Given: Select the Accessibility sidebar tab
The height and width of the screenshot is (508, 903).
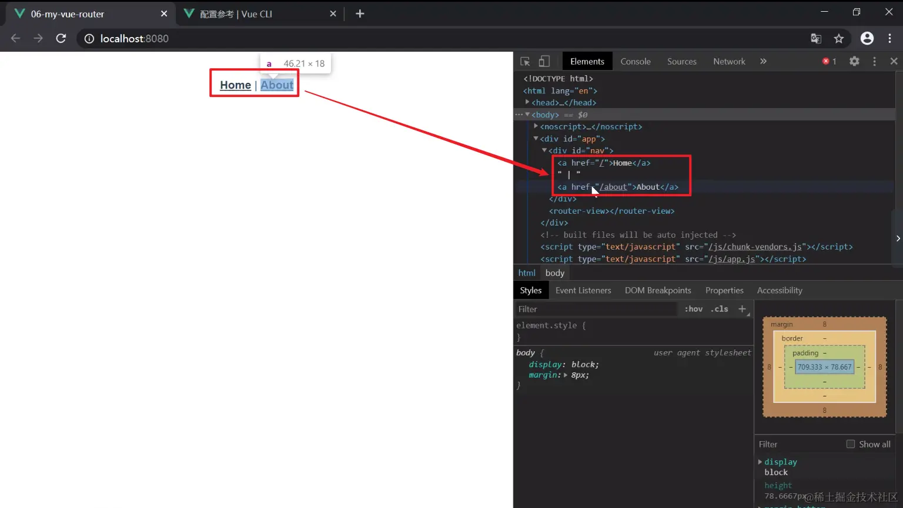Looking at the screenshot, I should pyautogui.click(x=780, y=290).
